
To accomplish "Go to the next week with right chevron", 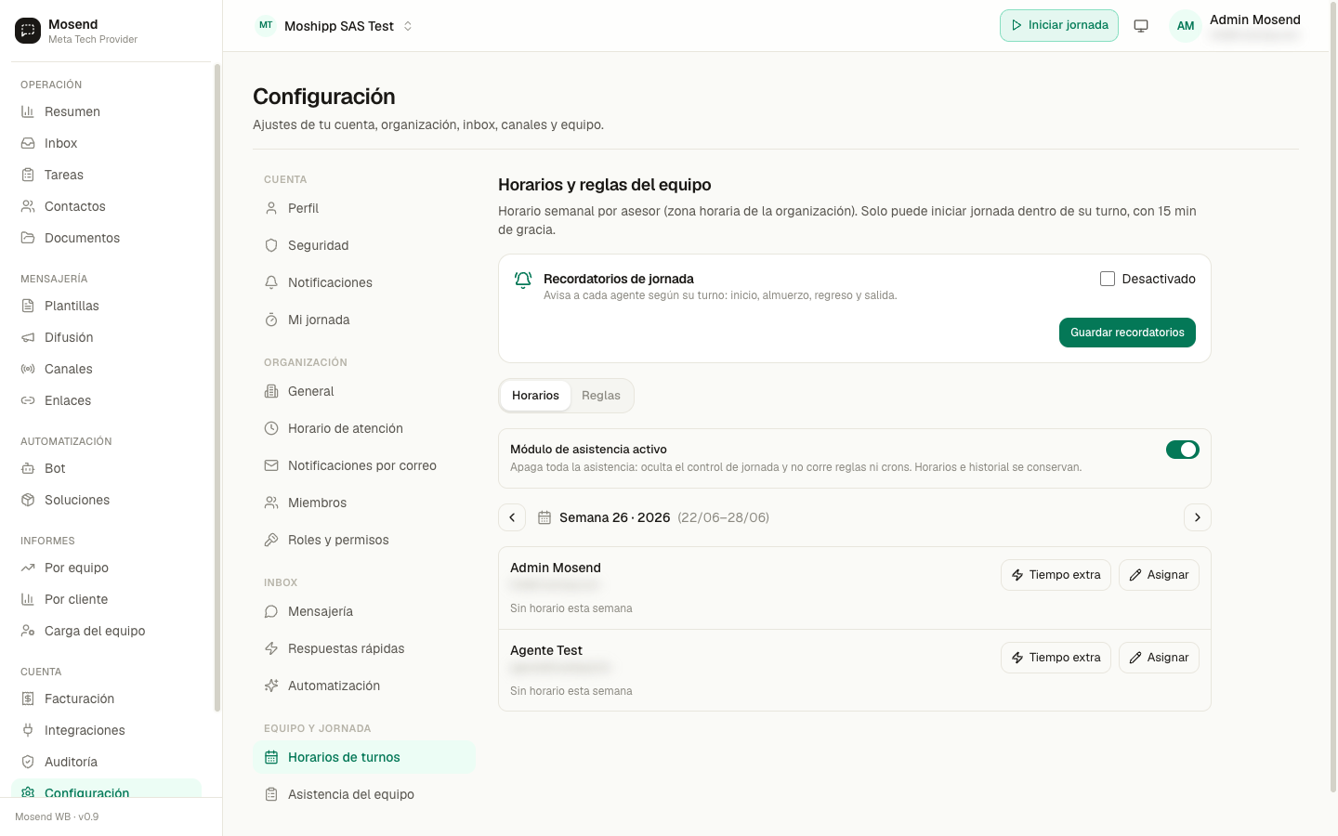I will coord(1198,517).
